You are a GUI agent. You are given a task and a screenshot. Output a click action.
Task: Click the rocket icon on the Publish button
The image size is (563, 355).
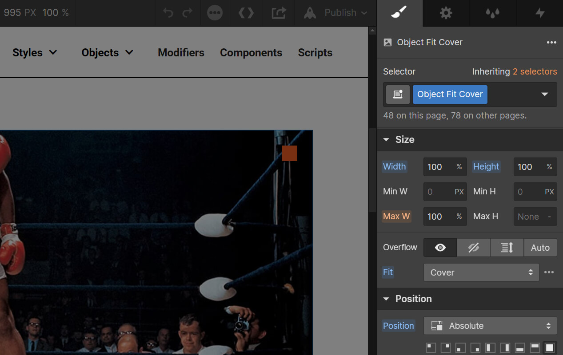coord(310,13)
